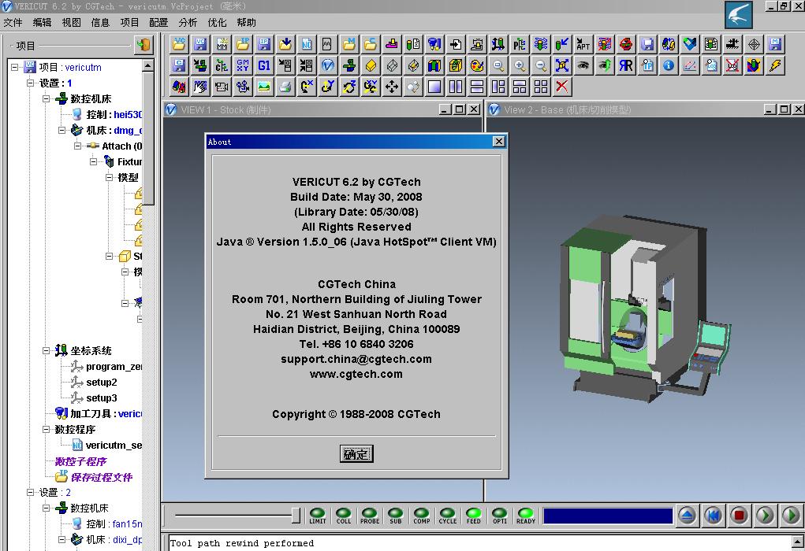Click the blue eject-style playback button
Viewport: 805px width, 551px height.
687,515
